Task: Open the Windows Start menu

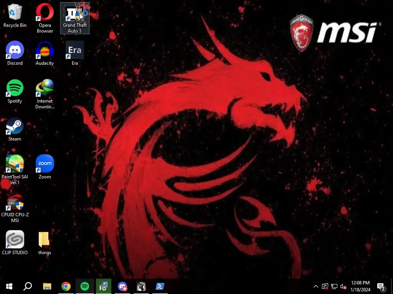Action: click(9, 286)
